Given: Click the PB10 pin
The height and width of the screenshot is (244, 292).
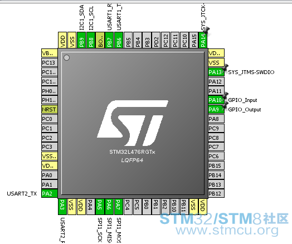Looking at the screenshot, I should click(175, 207).
